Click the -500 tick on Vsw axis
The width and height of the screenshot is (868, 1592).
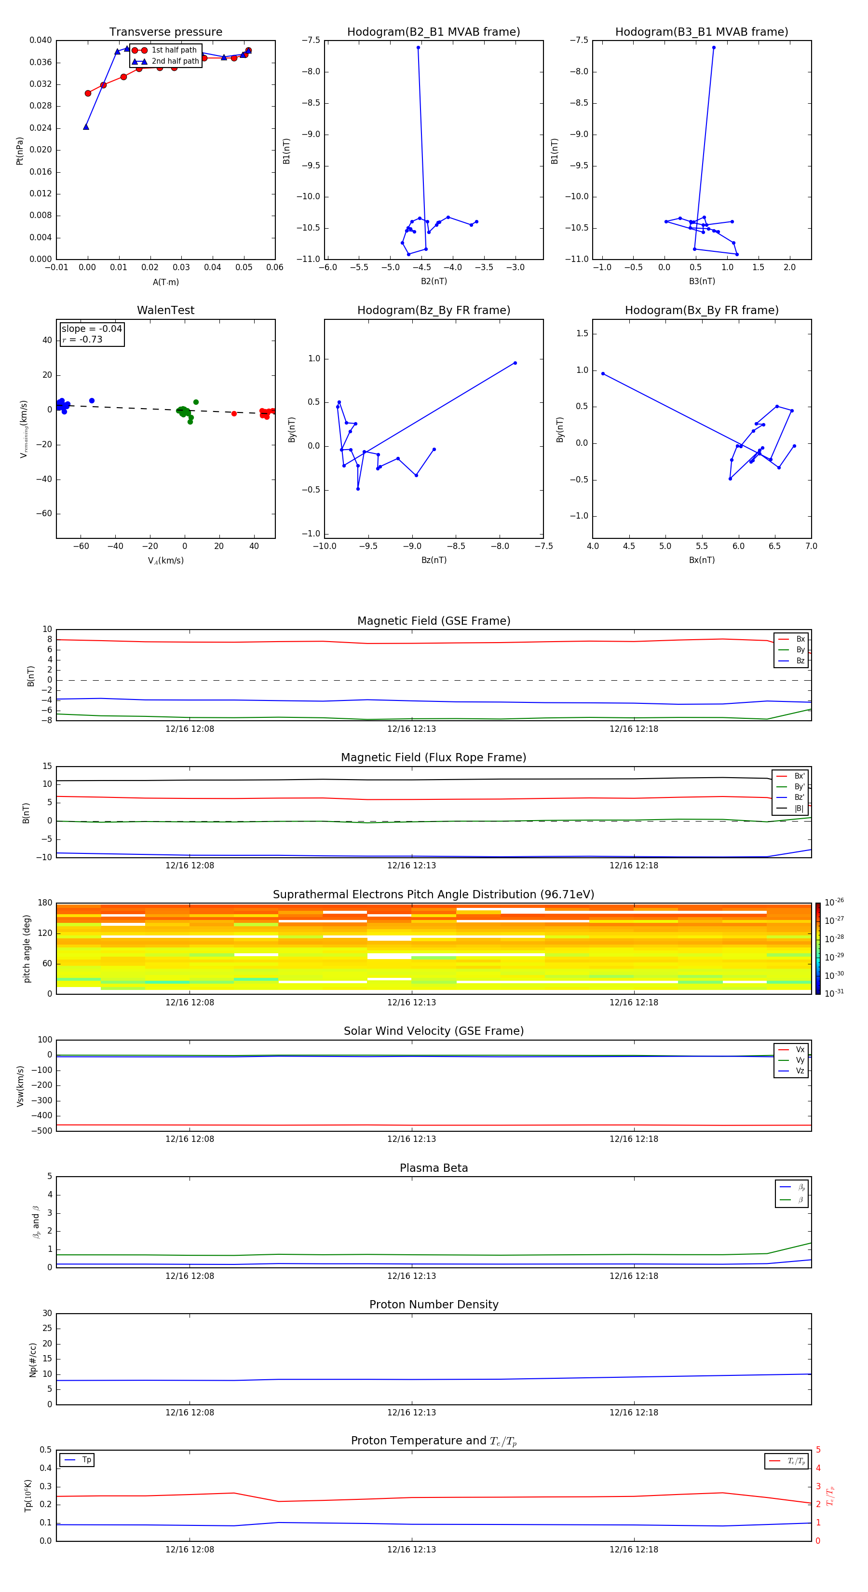click(41, 1132)
